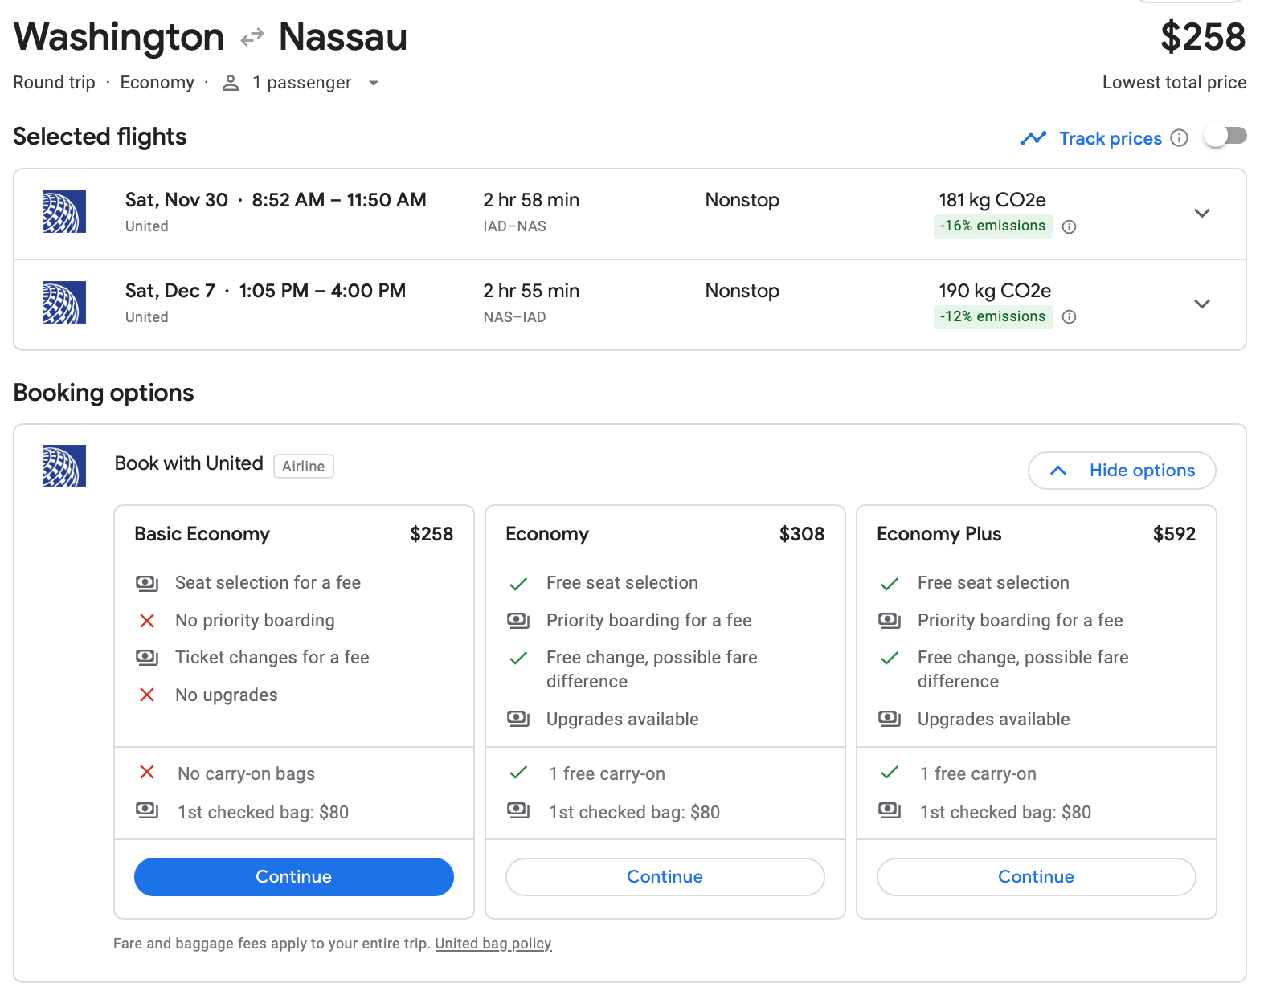Click info icon beside -16% emissions

click(1069, 226)
